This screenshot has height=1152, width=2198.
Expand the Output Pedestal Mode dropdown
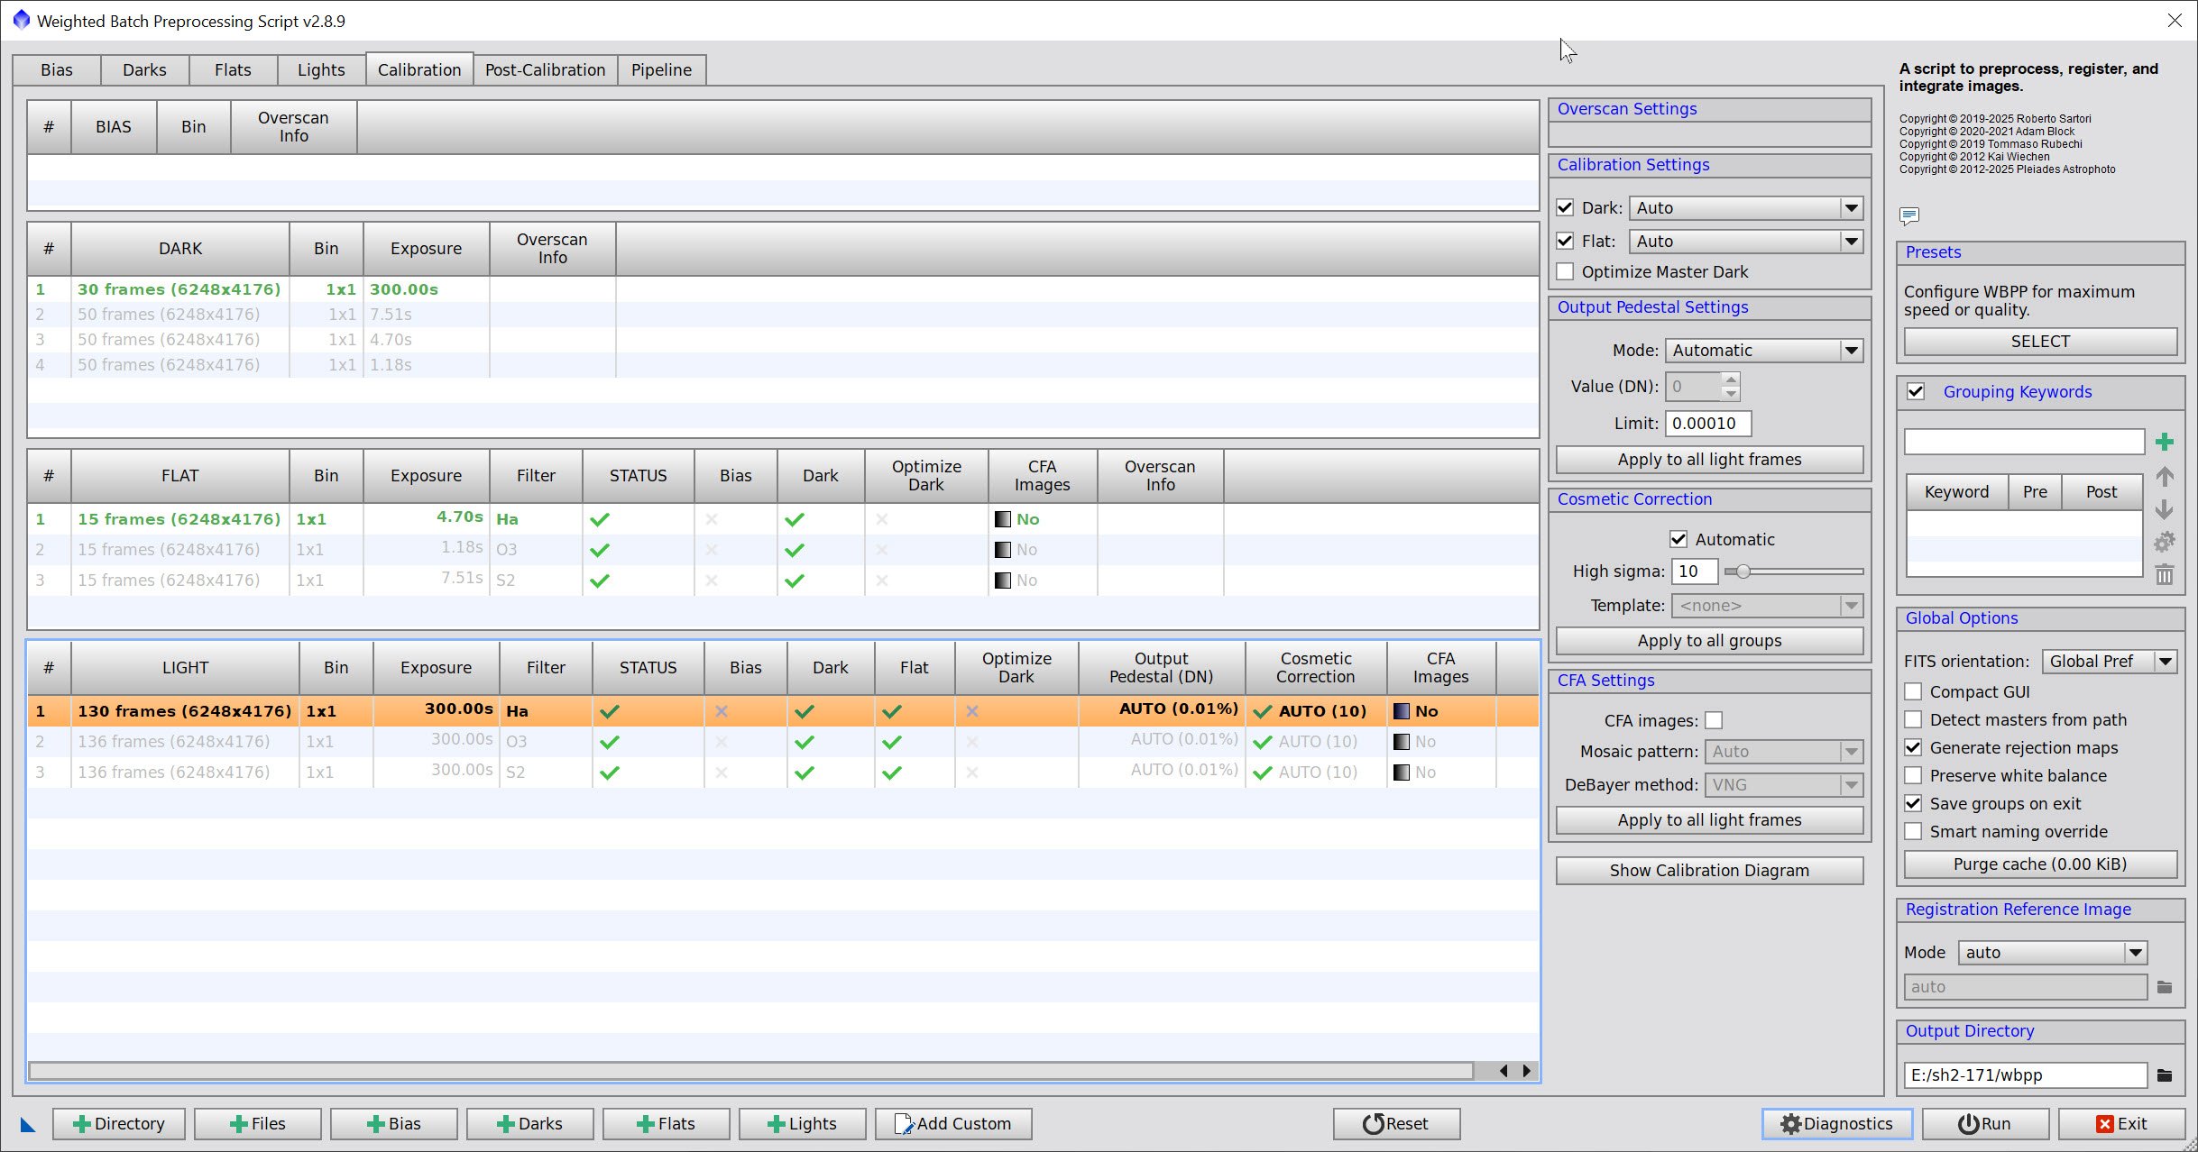click(x=1763, y=351)
